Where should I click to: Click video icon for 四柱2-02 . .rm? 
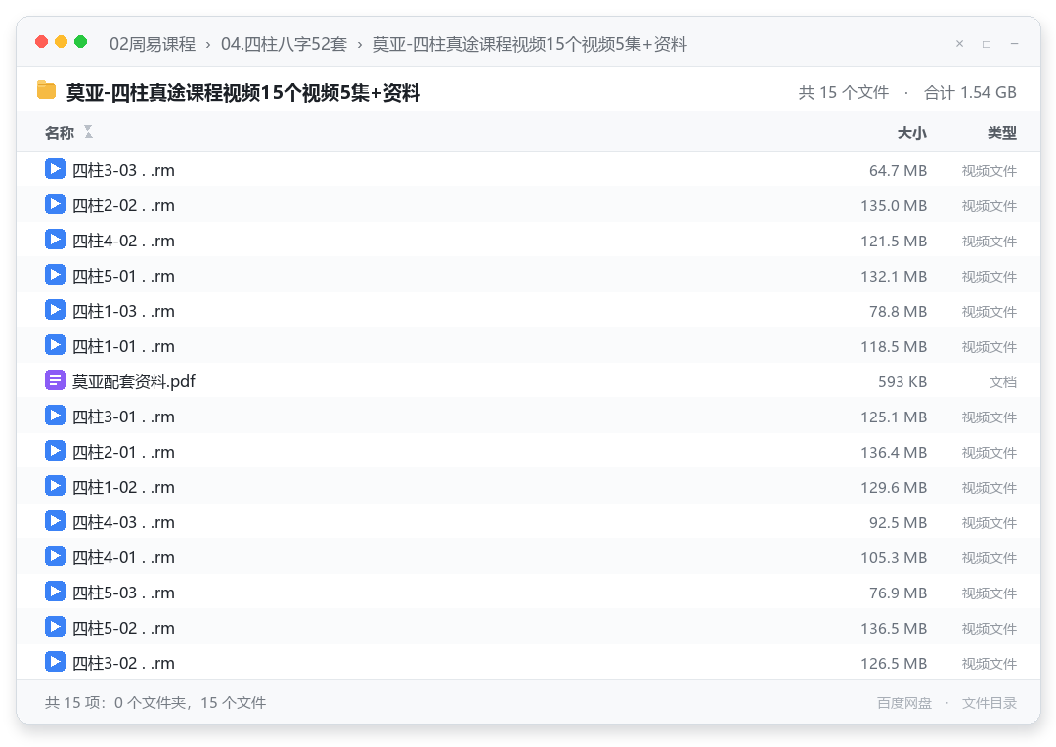55,204
